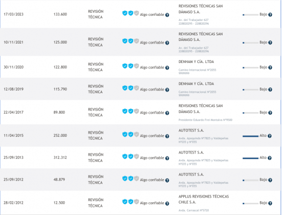
Task: Click gray shield icon in 22/04/2017 row
Action: point(137,111)
